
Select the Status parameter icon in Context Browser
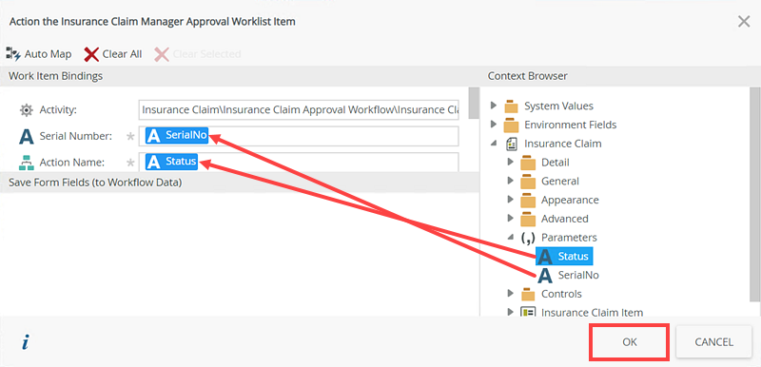(x=545, y=256)
